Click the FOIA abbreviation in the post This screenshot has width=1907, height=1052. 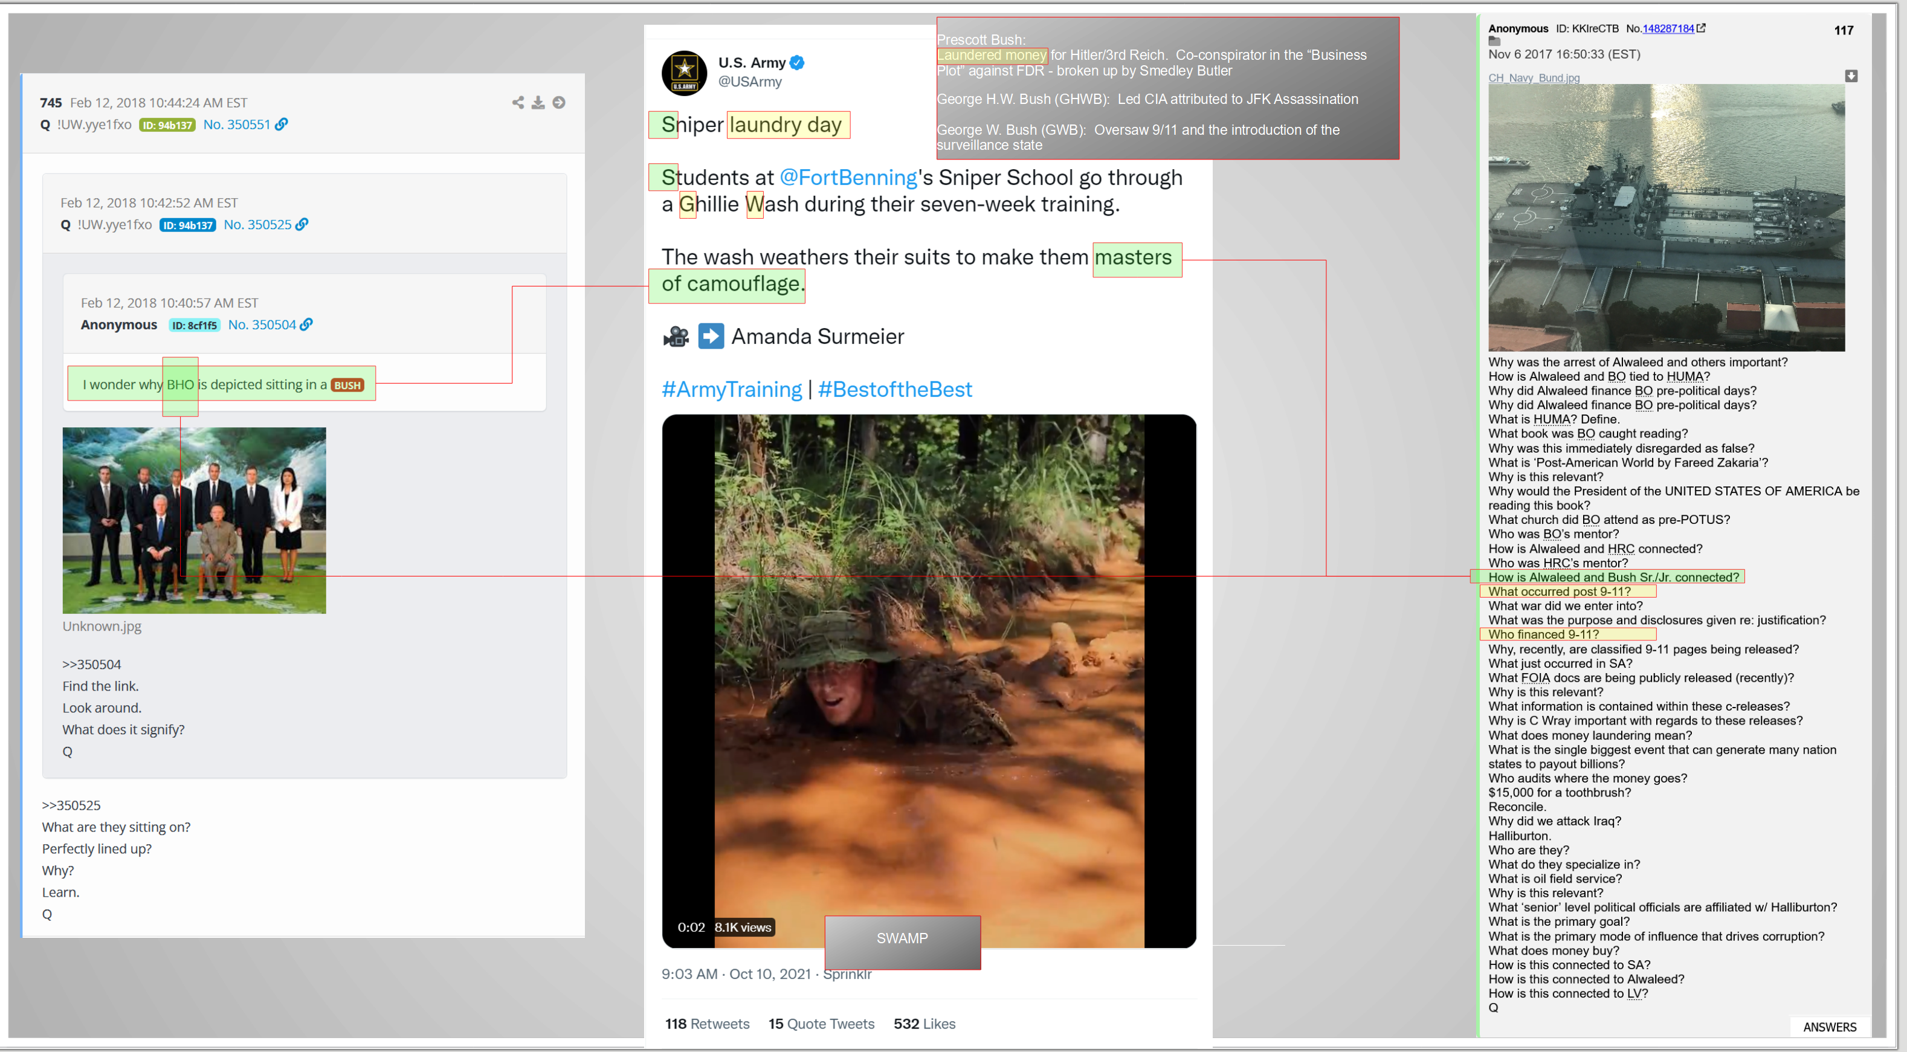(1535, 677)
